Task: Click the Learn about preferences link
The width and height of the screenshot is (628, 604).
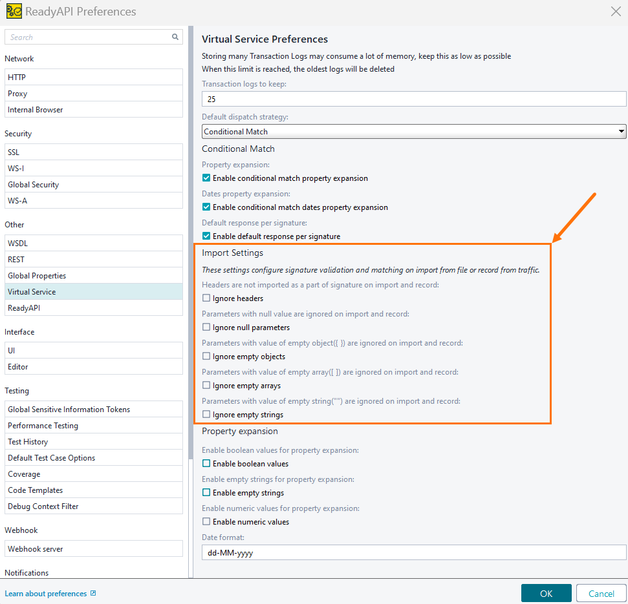Action: [x=45, y=593]
